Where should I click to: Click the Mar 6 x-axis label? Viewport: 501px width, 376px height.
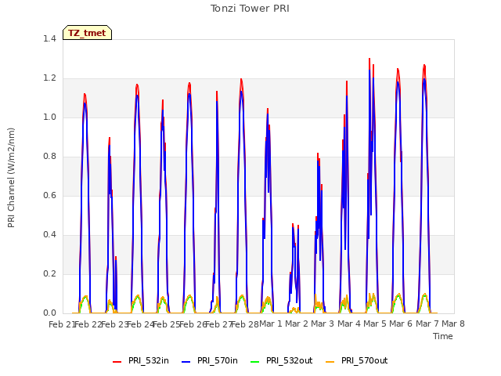pos(401,324)
